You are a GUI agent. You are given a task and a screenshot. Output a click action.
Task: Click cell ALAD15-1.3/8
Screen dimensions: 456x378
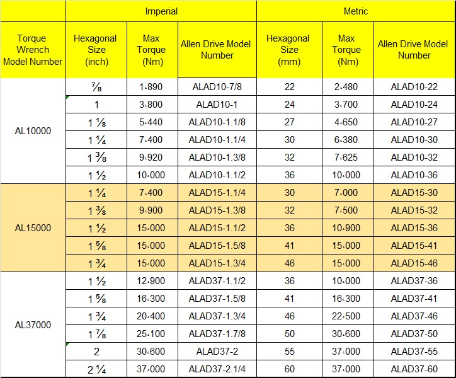coord(217,210)
